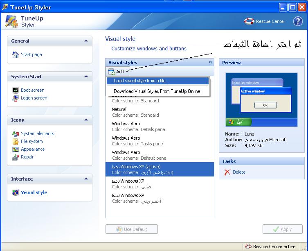Click the Boot screen monitor icon
The width and height of the screenshot is (308, 251).
(15, 90)
